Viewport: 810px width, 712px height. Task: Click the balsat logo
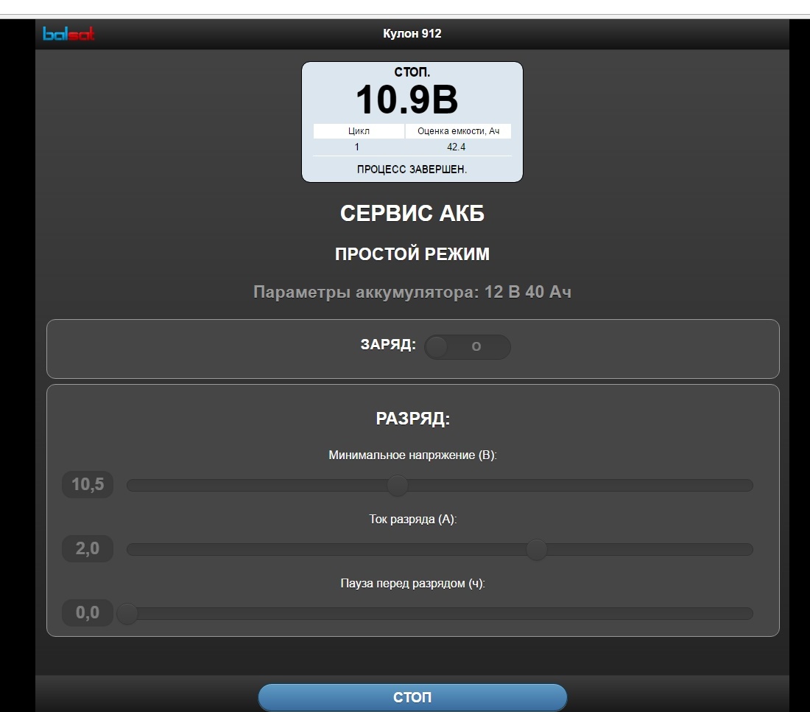(x=68, y=34)
